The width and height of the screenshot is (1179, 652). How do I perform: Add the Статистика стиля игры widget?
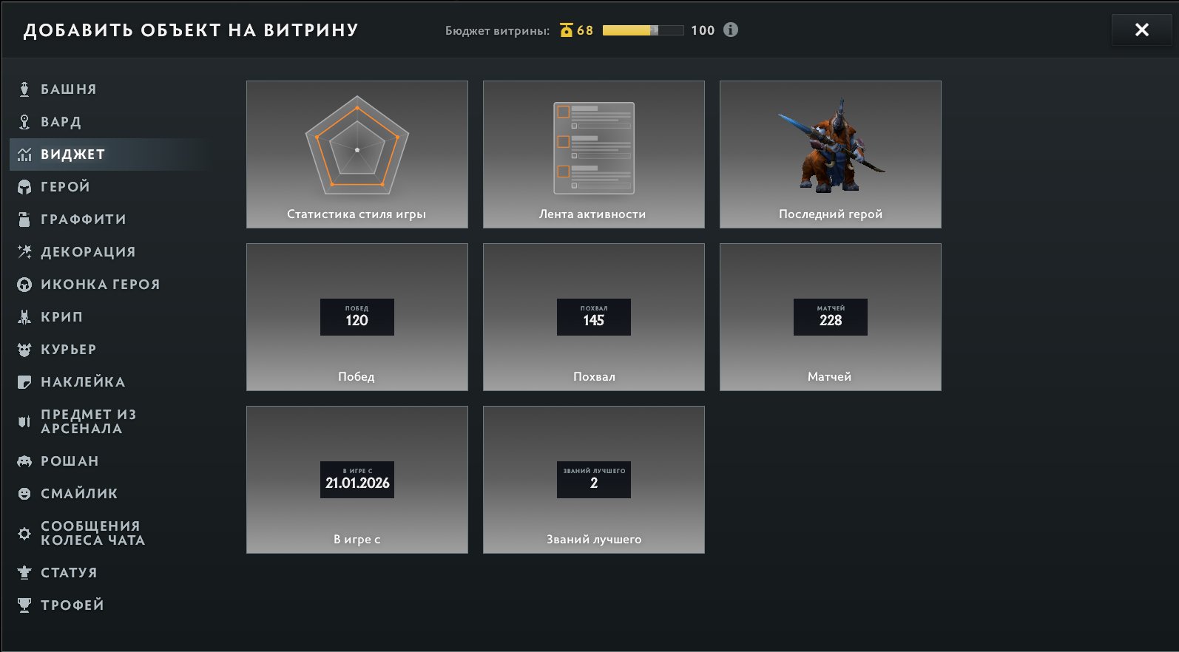pos(357,154)
